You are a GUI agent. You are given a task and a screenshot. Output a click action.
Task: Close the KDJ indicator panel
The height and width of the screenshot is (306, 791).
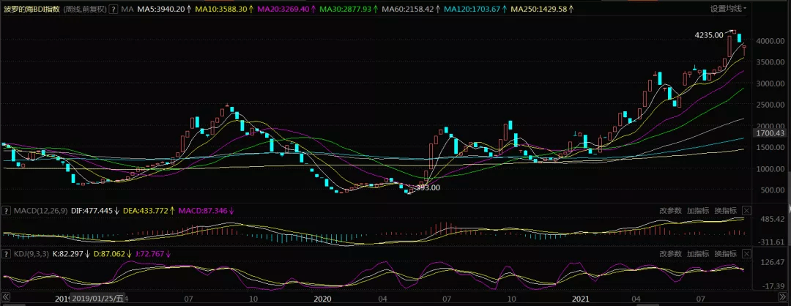746,253
